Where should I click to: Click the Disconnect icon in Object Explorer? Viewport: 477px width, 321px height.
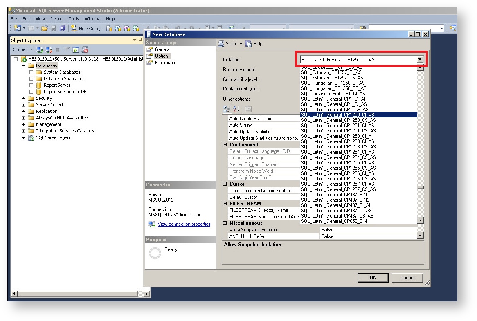pyautogui.click(x=49, y=50)
